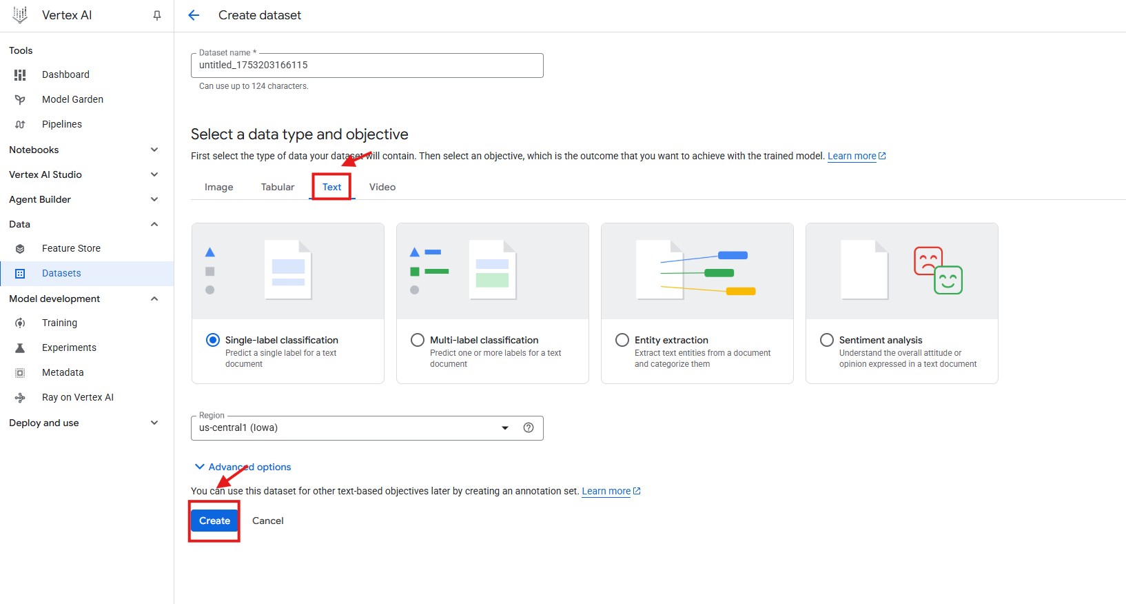Open Learn more link about annotation sets
The width and height of the screenshot is (1126, 604).
[606, 491]
